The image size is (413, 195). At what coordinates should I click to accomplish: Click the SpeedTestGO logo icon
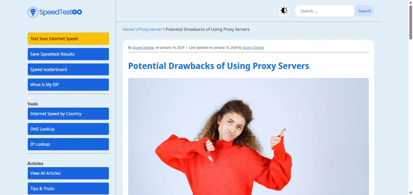[33, 12]
